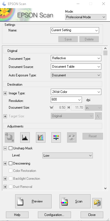Image resolution: width=110 pixels, height=221 pixels.
Task: Click the settings panel scrollbar thumb
Action: coord(105,53)
